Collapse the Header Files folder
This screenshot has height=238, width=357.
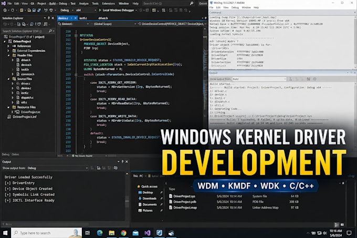[8, 55]
